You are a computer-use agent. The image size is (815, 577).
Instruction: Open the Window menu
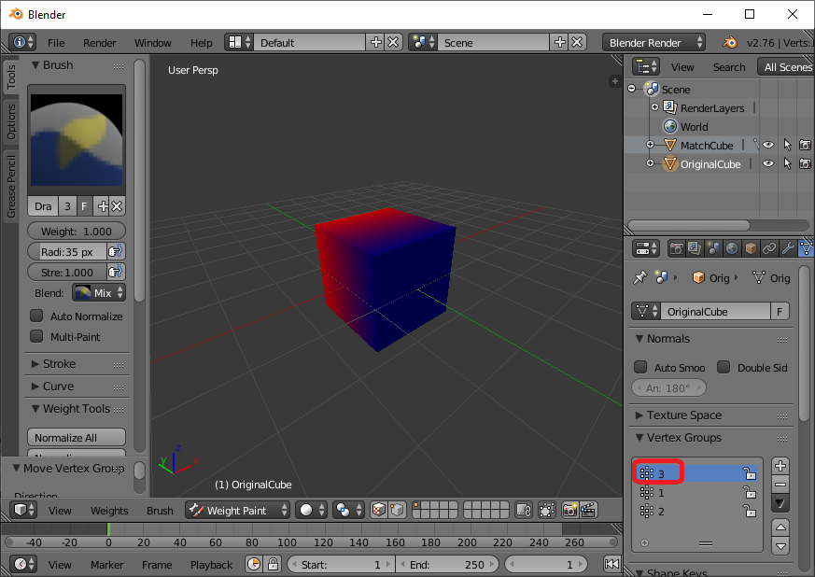coord(153,43)
